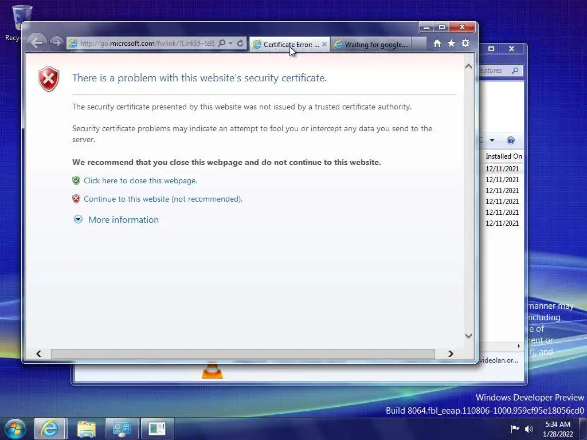Viewport: 587px width, 440px height.
Task: Click the green shield icon beside close link
Action: pos(76,180)
